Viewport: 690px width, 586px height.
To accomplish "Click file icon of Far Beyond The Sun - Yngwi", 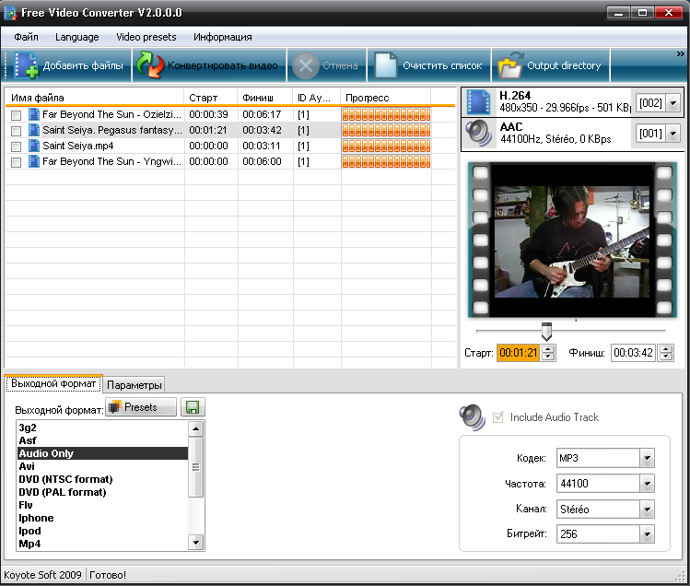I will [x=33, y=161].
